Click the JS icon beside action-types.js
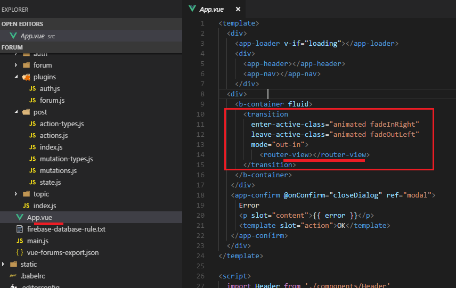 click(32, 124)
